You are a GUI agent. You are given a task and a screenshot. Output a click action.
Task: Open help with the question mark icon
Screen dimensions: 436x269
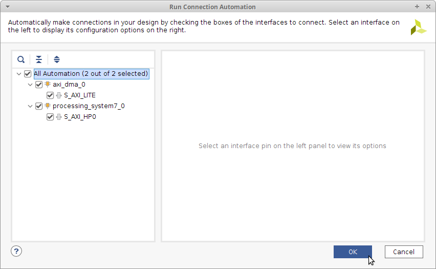click(16, 251)
